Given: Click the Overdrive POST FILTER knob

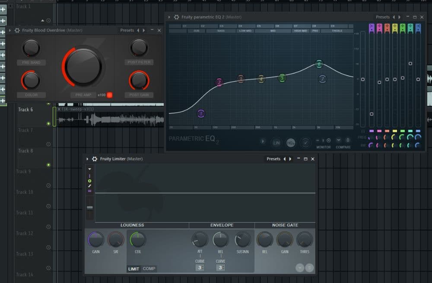Looking at the screenshot, I should [139, 48].
